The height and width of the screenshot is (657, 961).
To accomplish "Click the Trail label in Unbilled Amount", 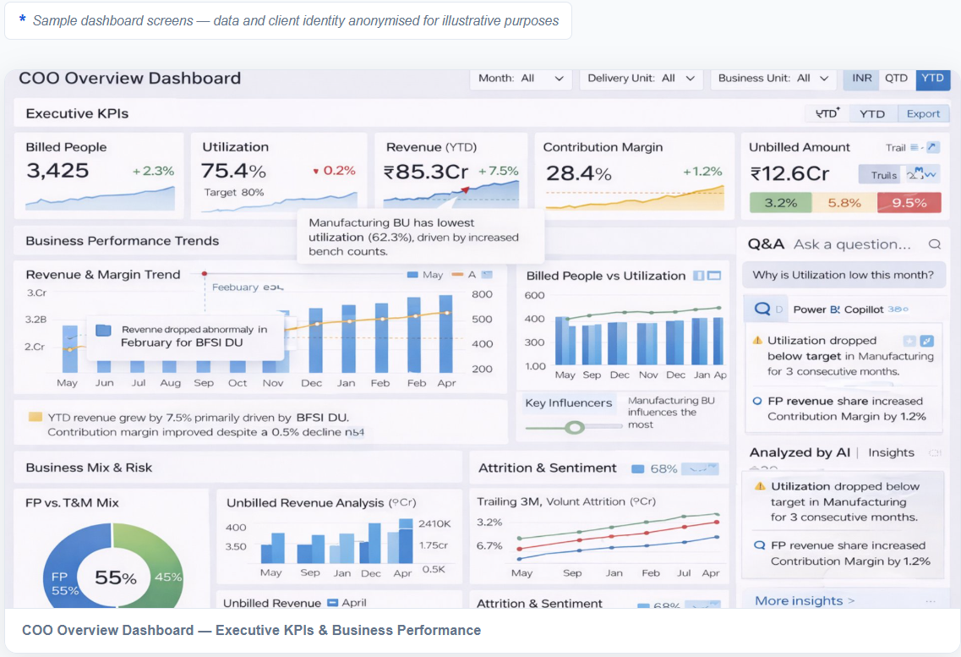I will pyautogui.click(x=895, y=147).
